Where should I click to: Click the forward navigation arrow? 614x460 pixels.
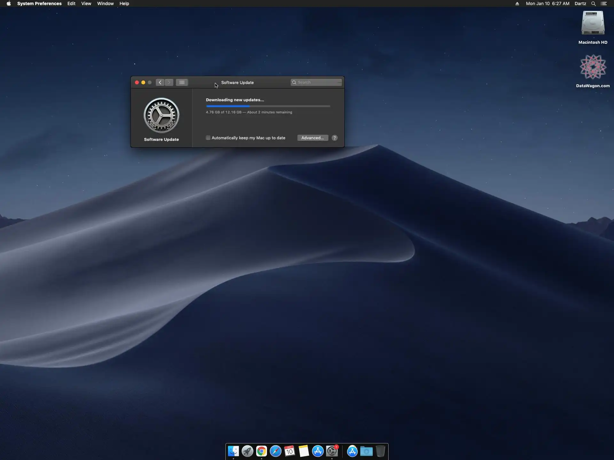(x=169, y=82)
